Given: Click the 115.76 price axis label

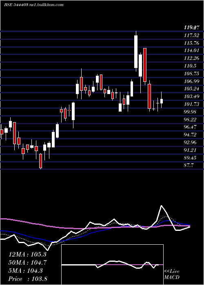Looking at the screenshot, I should (x=191, y=43).
